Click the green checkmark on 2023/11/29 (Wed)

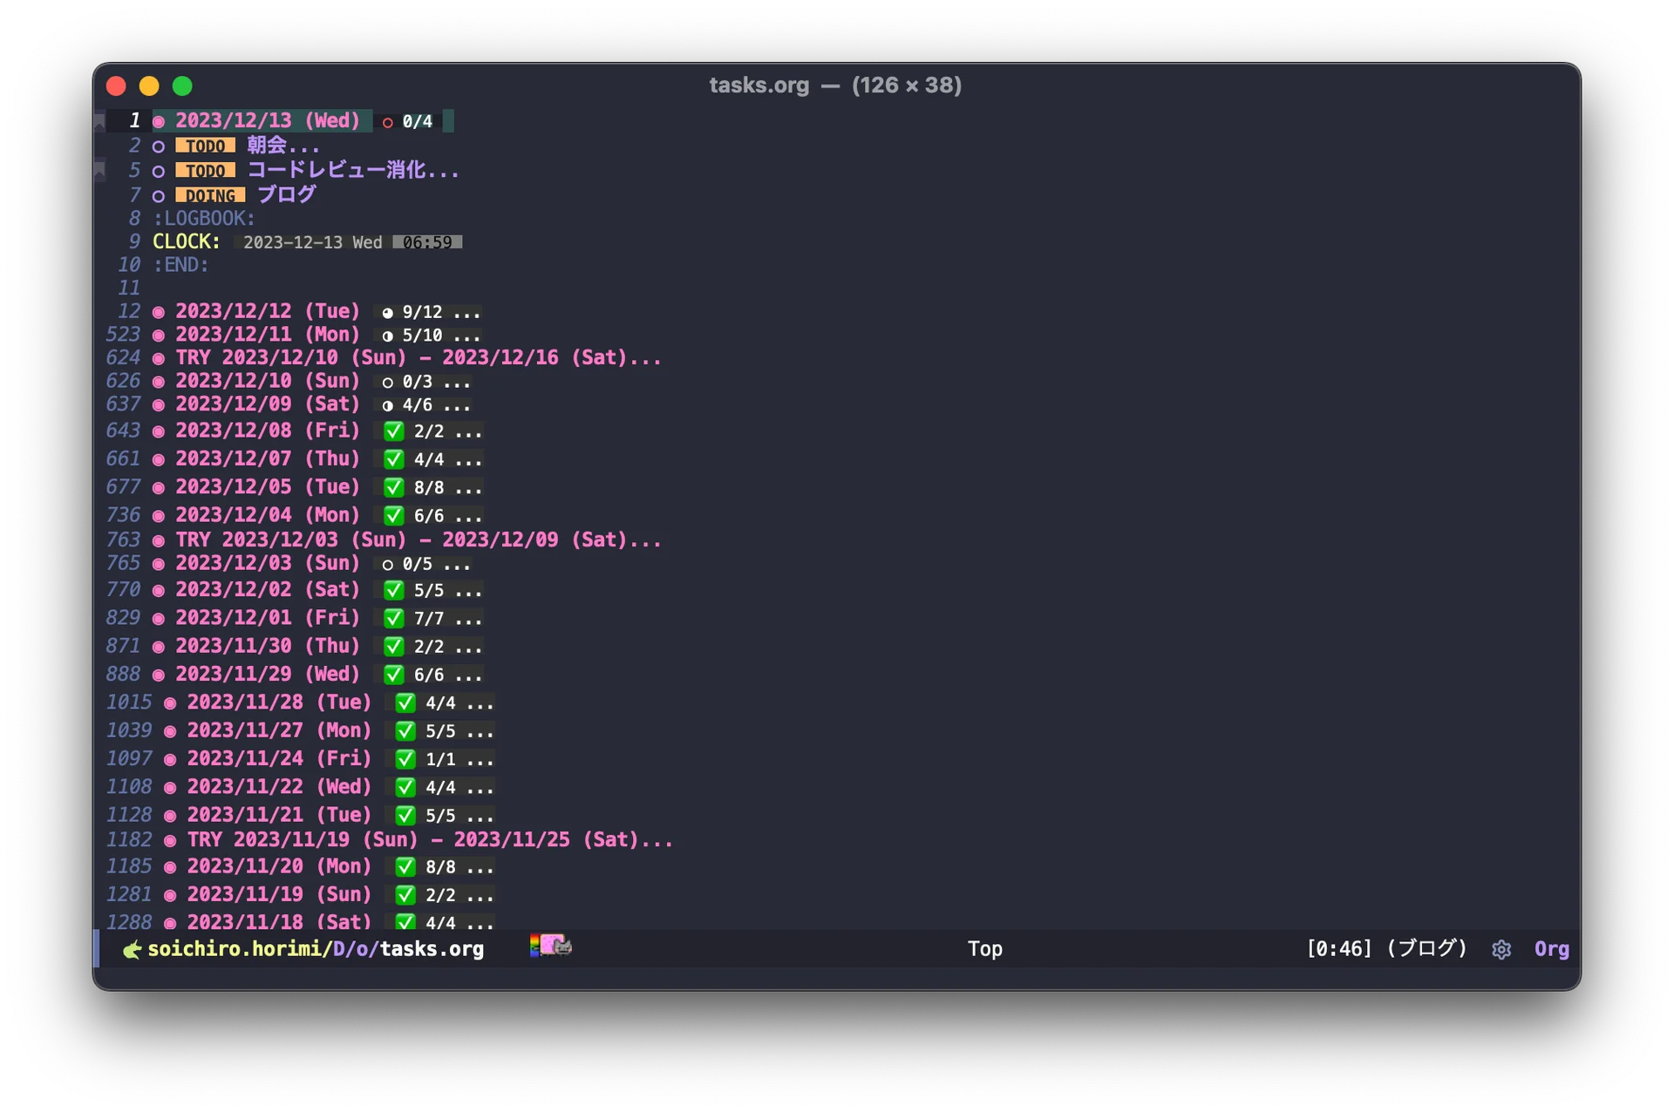tap(394, 675)
